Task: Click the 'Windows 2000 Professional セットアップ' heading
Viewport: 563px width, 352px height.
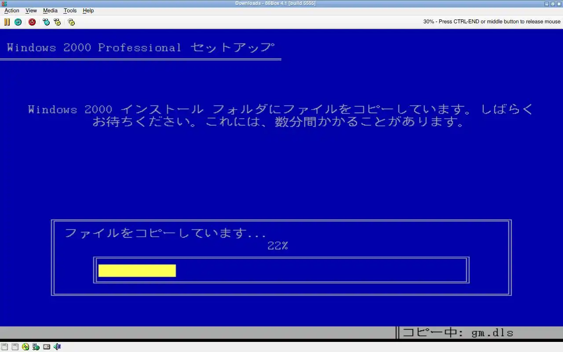Action: (x=141, y=48)
